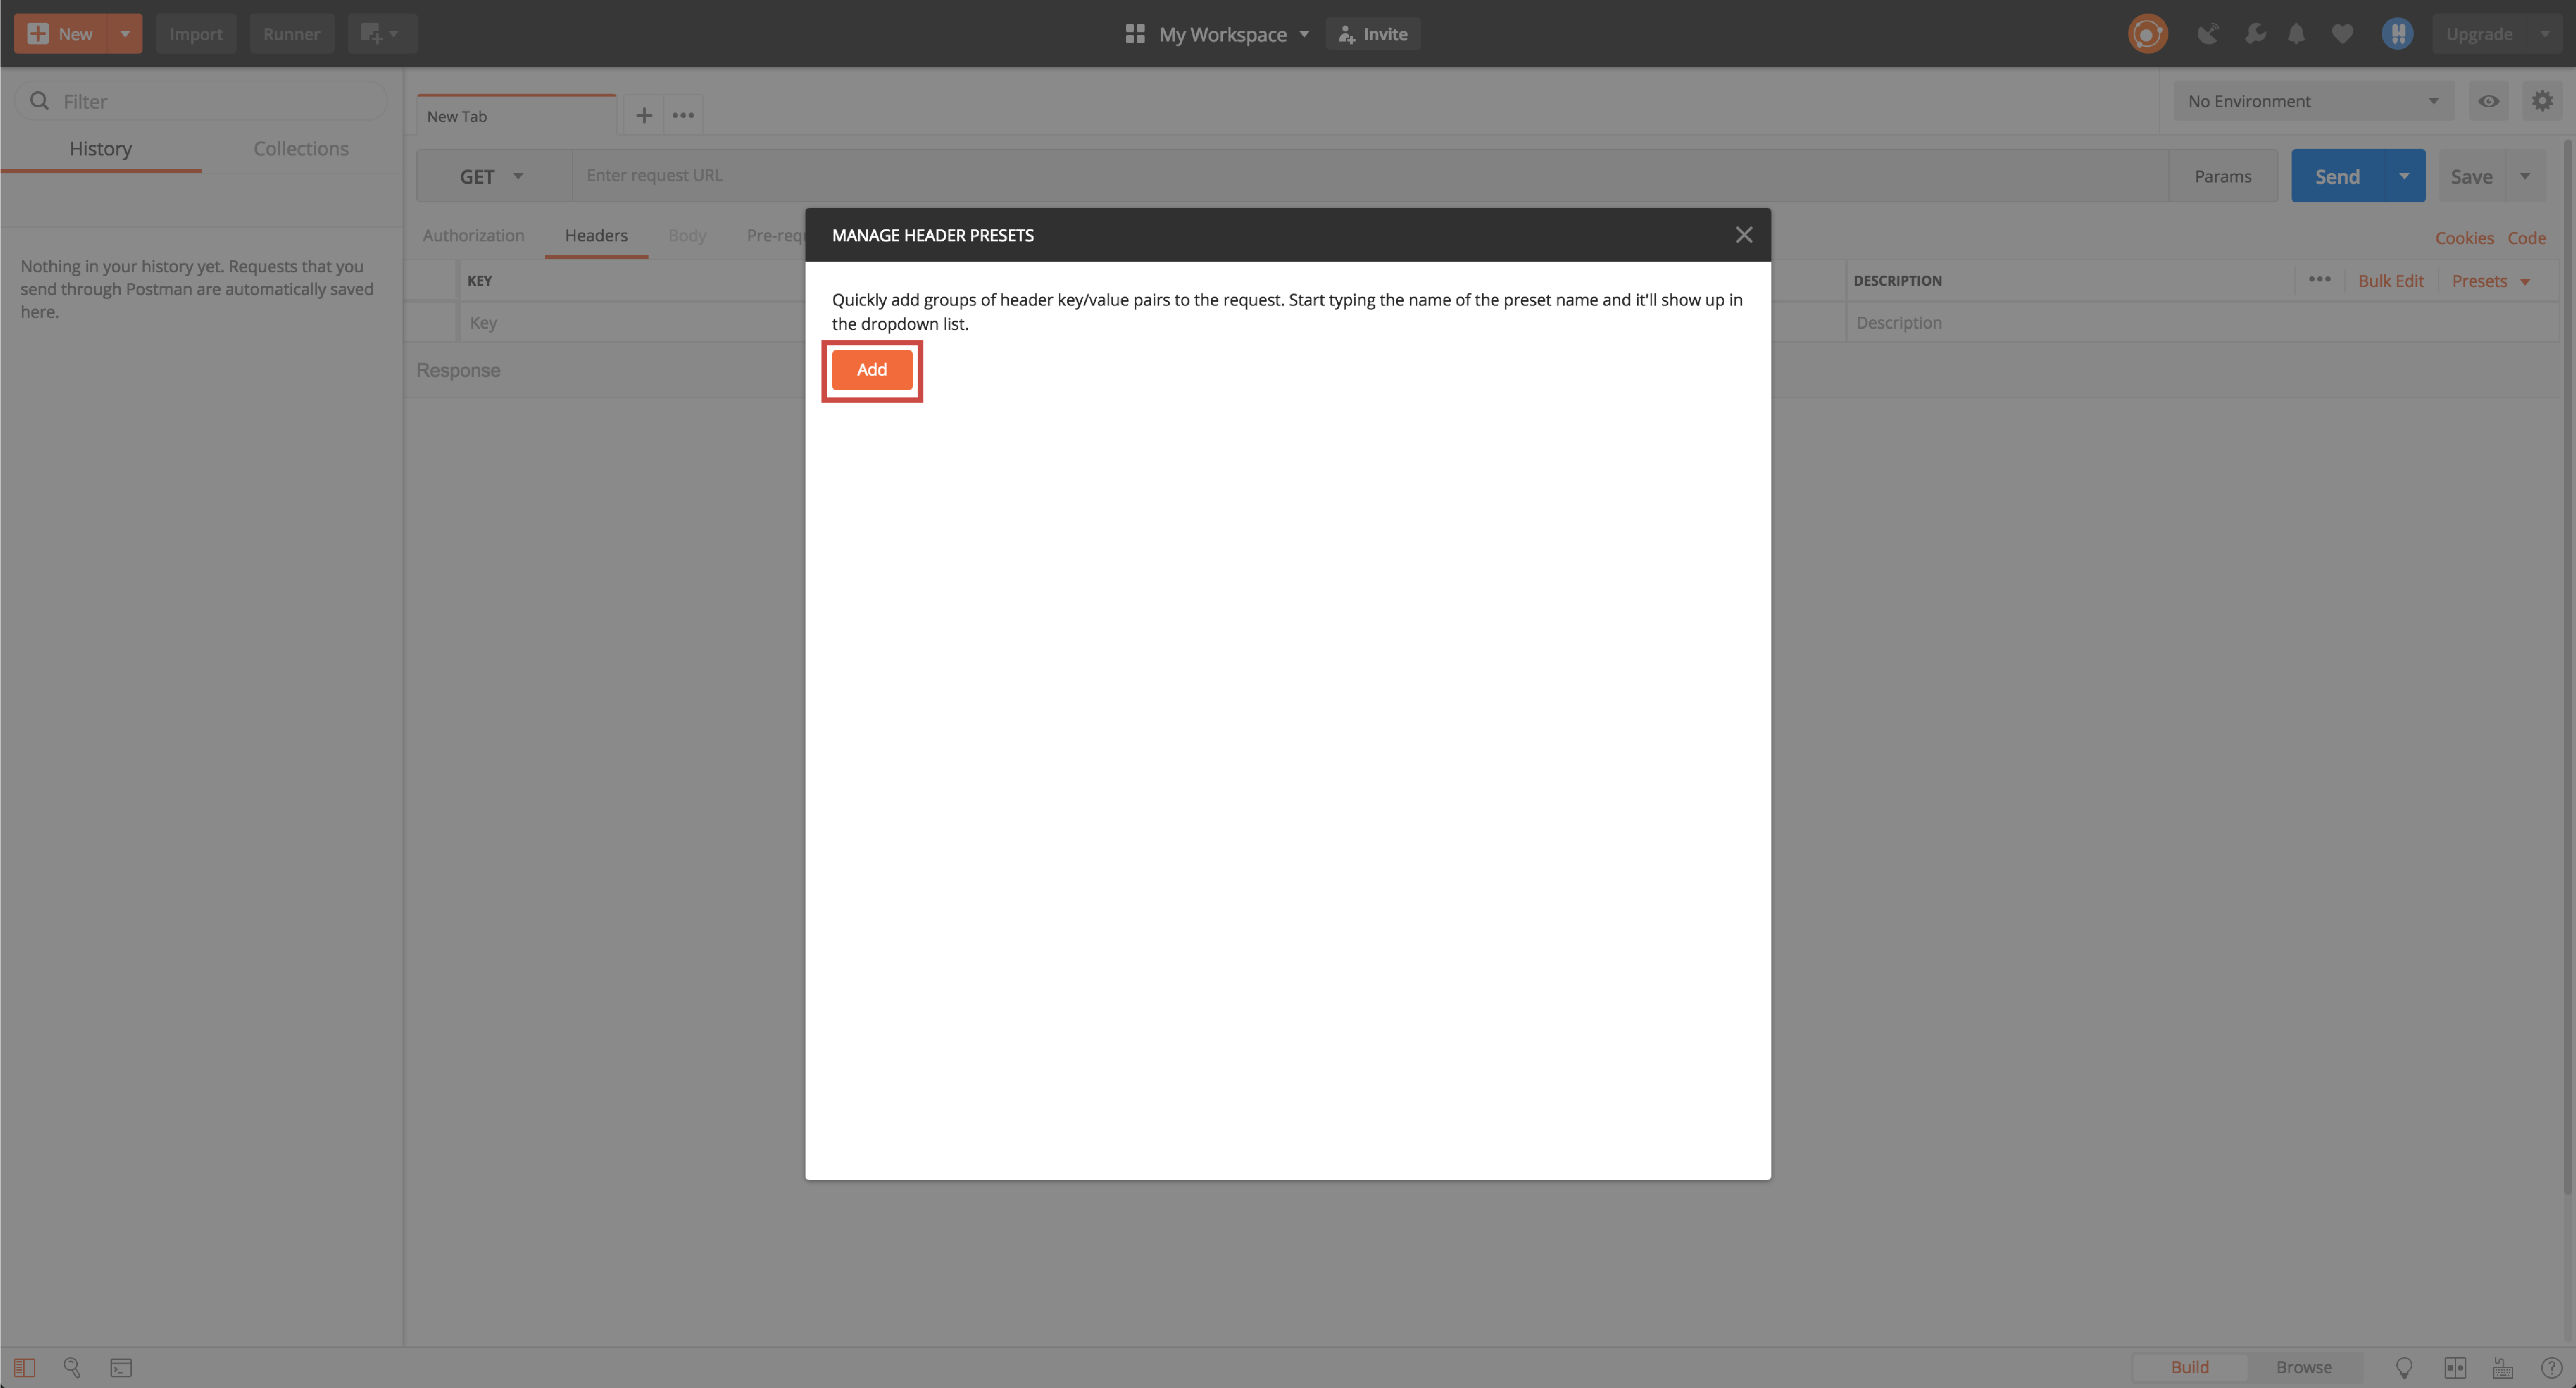Open the Headers tab
2576x1388 pixels.
tap(596, 235)
